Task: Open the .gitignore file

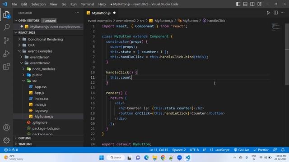Action: coord(40,122)
